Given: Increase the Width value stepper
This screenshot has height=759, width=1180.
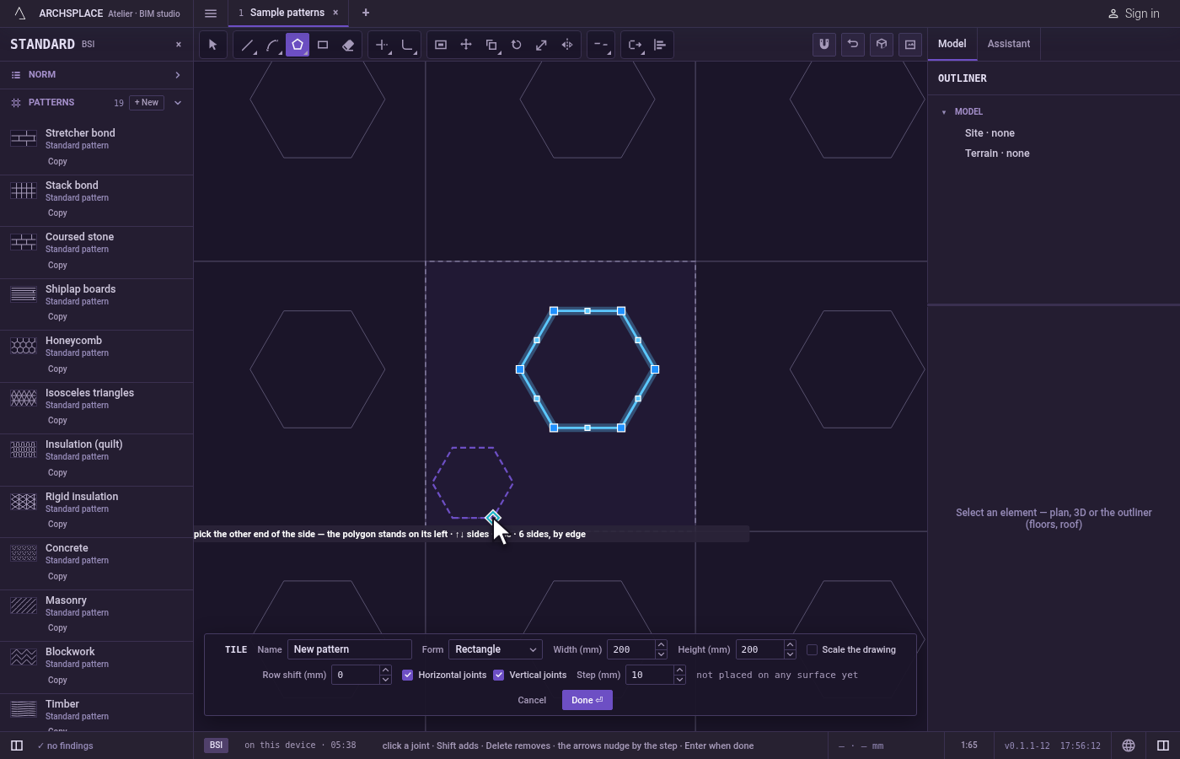Looking at the screenshot, I should pyautogui.click(x=661, y=645).
